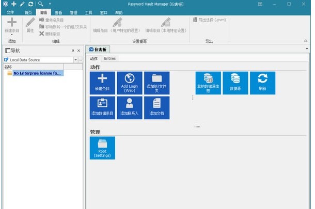This screenshot has height=209, width=315.
Task: Click the 添加组/文件夹 folder tile
Action: (x=156, y=83)
